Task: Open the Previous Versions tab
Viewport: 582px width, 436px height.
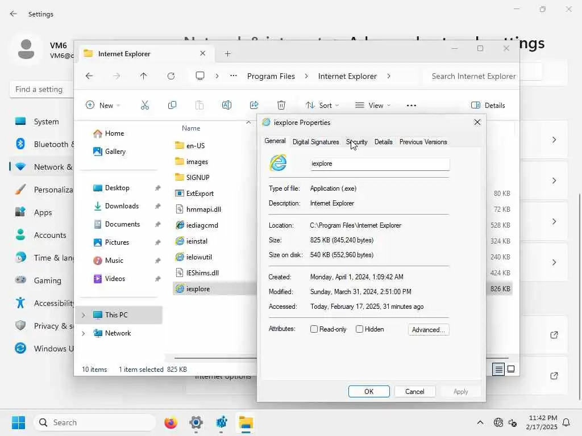Action: 423,141
